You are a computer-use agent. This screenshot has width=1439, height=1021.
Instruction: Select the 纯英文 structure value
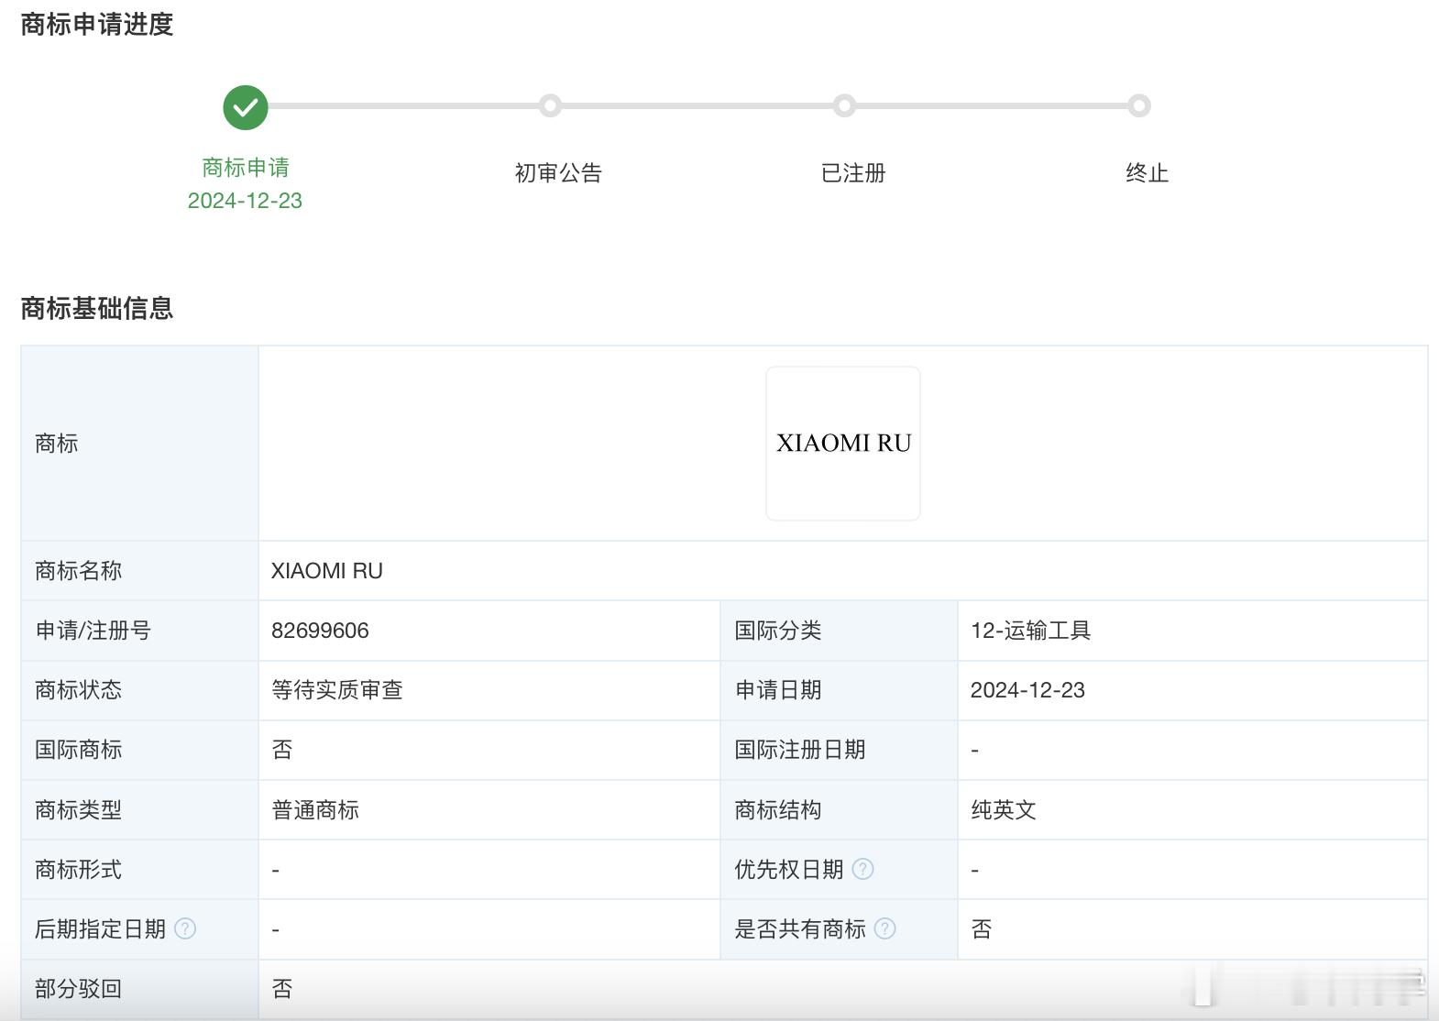tap(1004, 809)
